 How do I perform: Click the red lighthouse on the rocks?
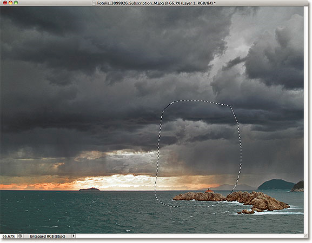point(209,190)
